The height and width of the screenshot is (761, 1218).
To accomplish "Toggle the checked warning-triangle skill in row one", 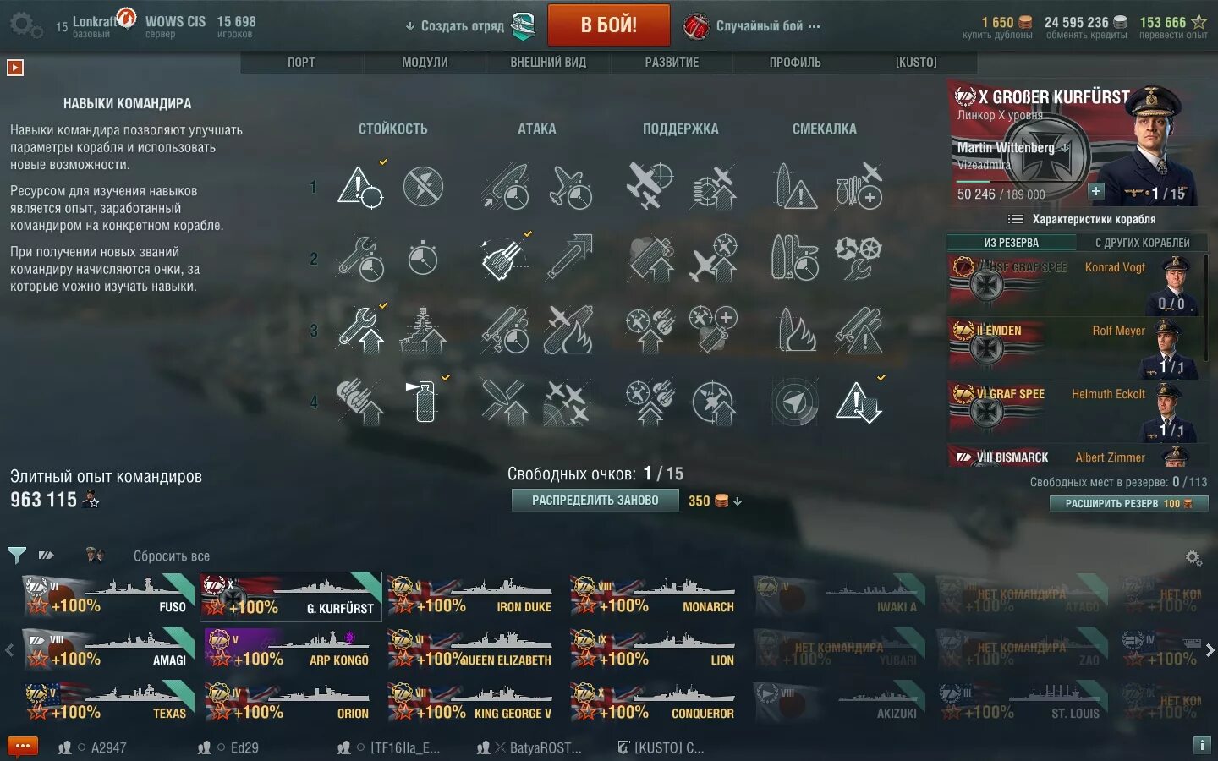I will 360,186.
